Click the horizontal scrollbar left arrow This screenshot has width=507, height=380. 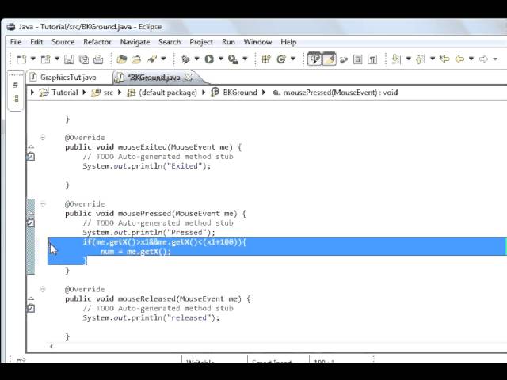point(51,347)
